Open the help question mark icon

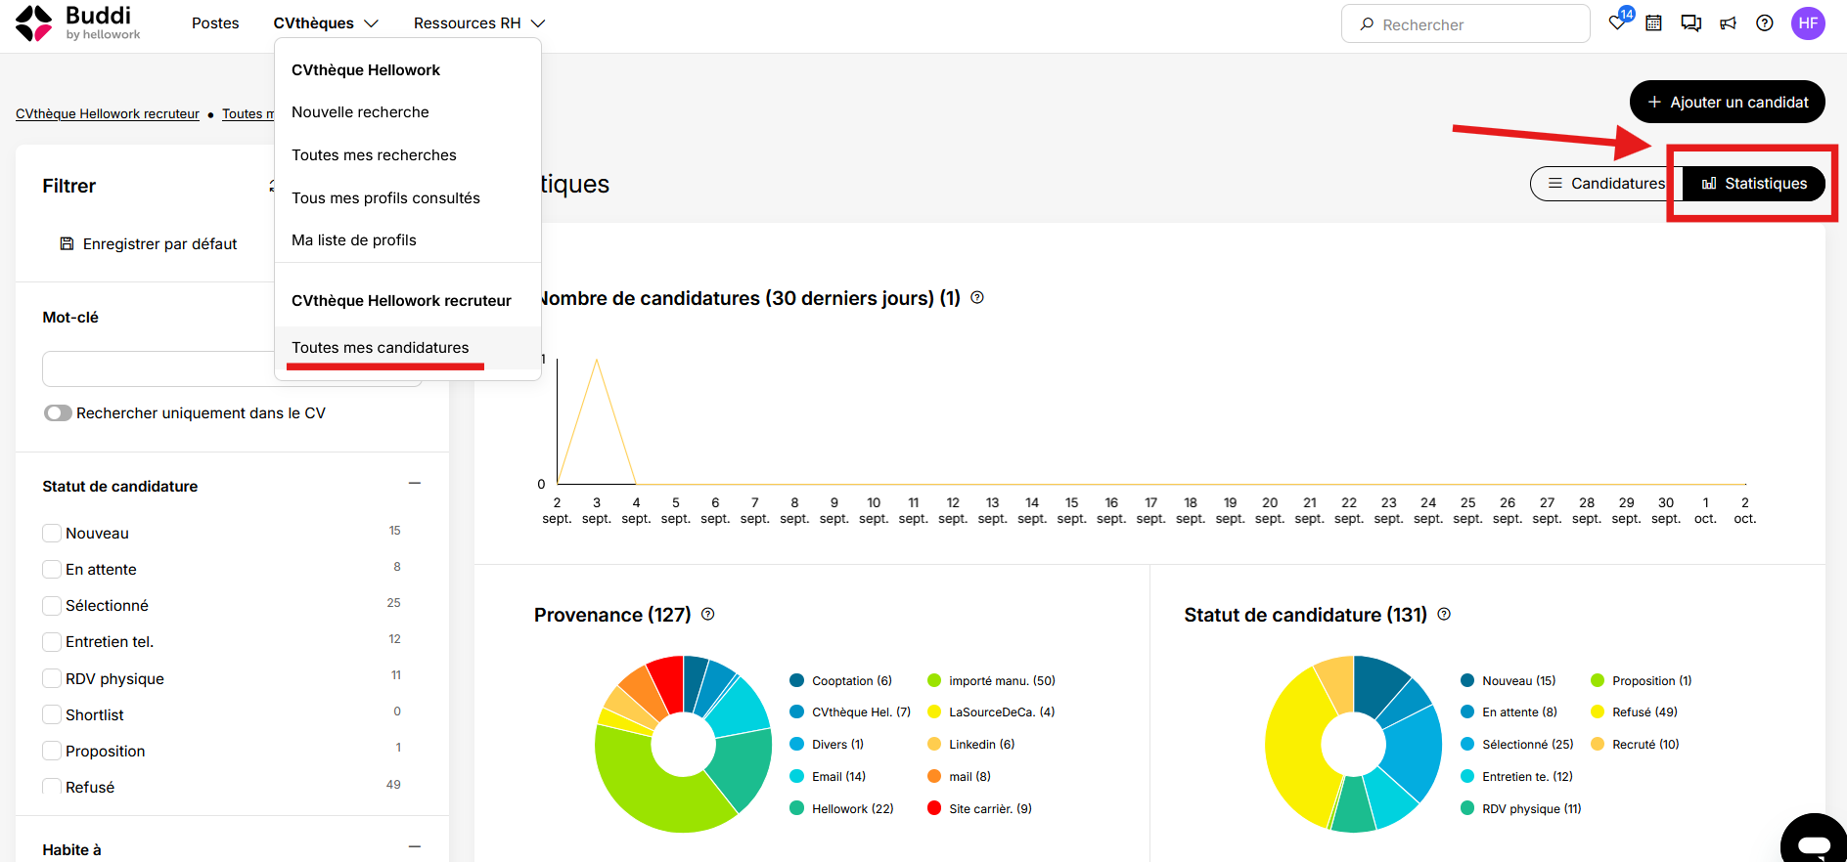pos(1765,23)
